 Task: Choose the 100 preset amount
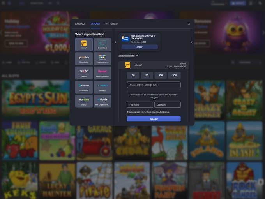(161, 75)
